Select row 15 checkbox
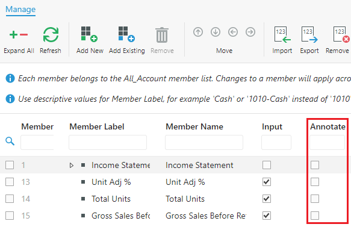This screenshot has width=351, height=227. pyautogui.click(x=10, y=216)
